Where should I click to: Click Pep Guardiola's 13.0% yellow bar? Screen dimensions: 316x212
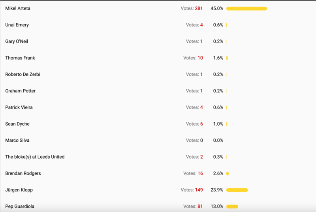[232, 206]
